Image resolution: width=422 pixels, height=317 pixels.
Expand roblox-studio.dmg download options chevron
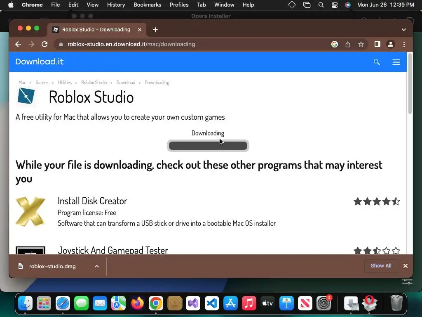(97, 266)
